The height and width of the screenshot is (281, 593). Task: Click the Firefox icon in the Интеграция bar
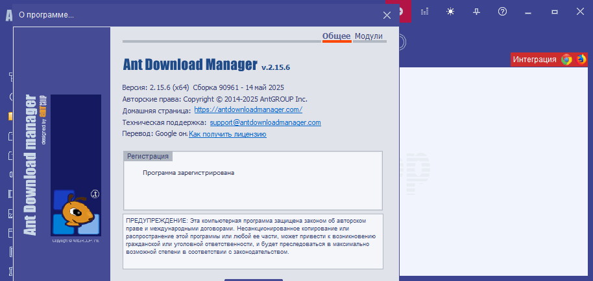coord(581,59)
